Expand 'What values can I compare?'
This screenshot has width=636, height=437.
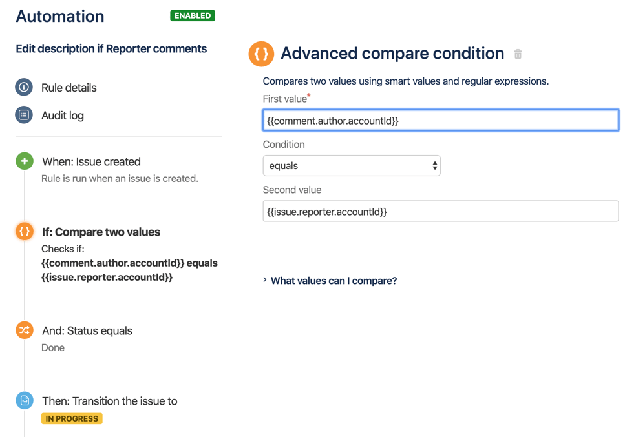click(x=332, y=281)
